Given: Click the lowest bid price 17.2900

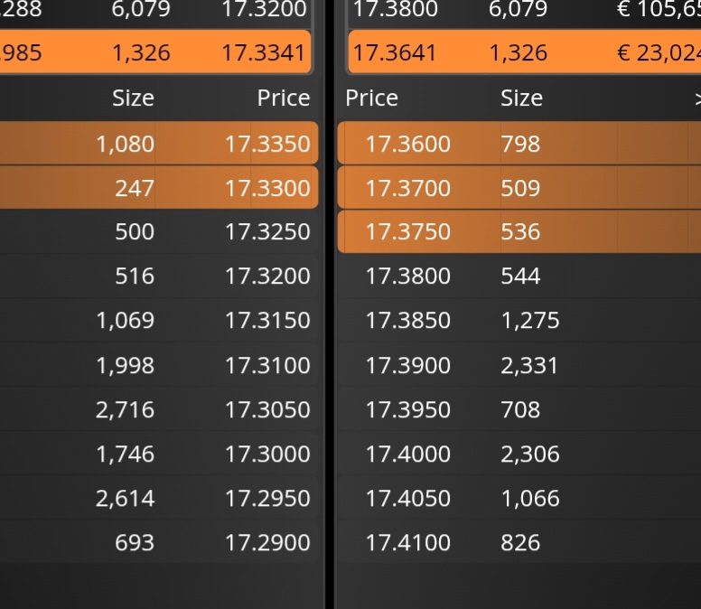Looking at the screenshot, I should point(266,542).
